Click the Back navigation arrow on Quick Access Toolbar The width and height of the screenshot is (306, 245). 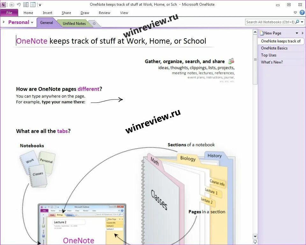pos(12,5)
